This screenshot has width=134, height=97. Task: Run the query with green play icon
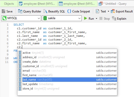pos(85,18)
